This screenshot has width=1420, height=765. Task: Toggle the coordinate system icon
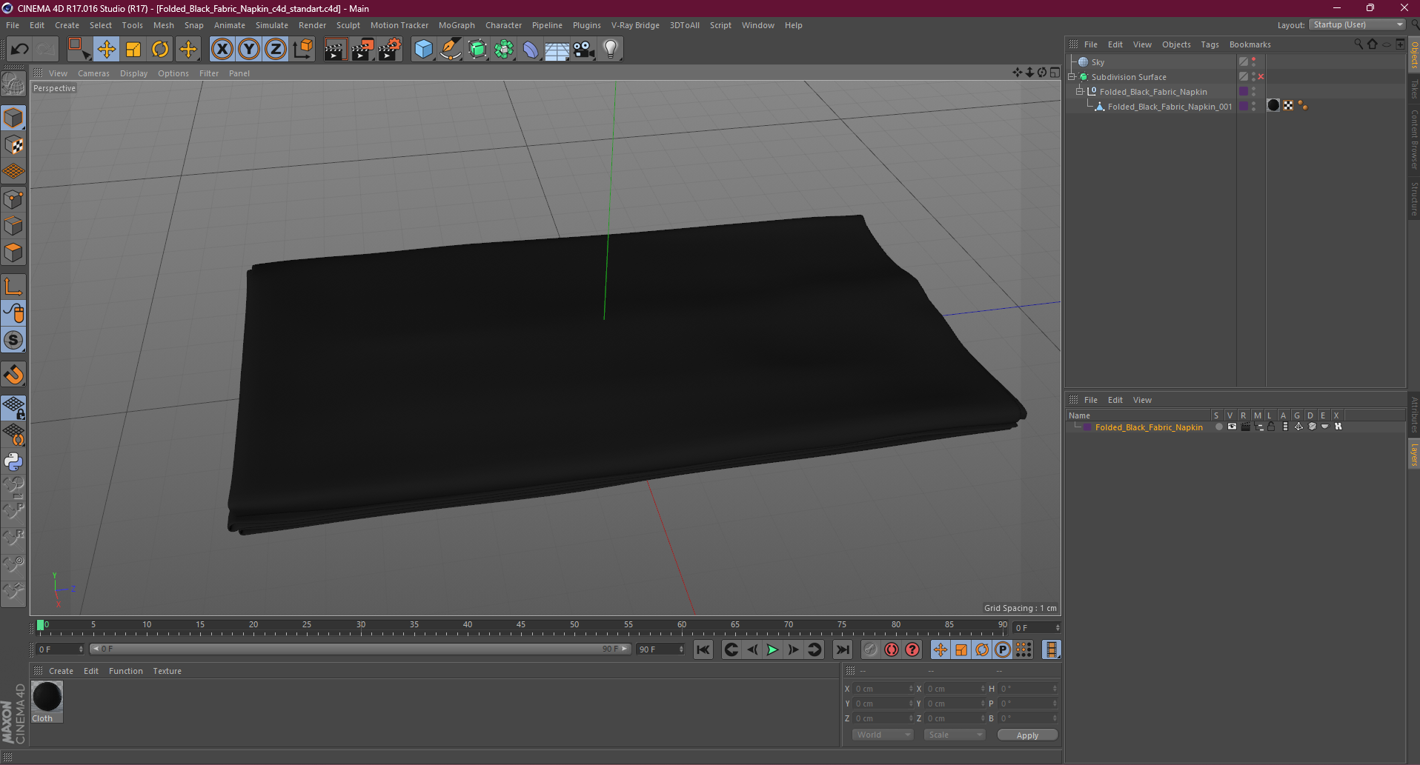(302, 50)
